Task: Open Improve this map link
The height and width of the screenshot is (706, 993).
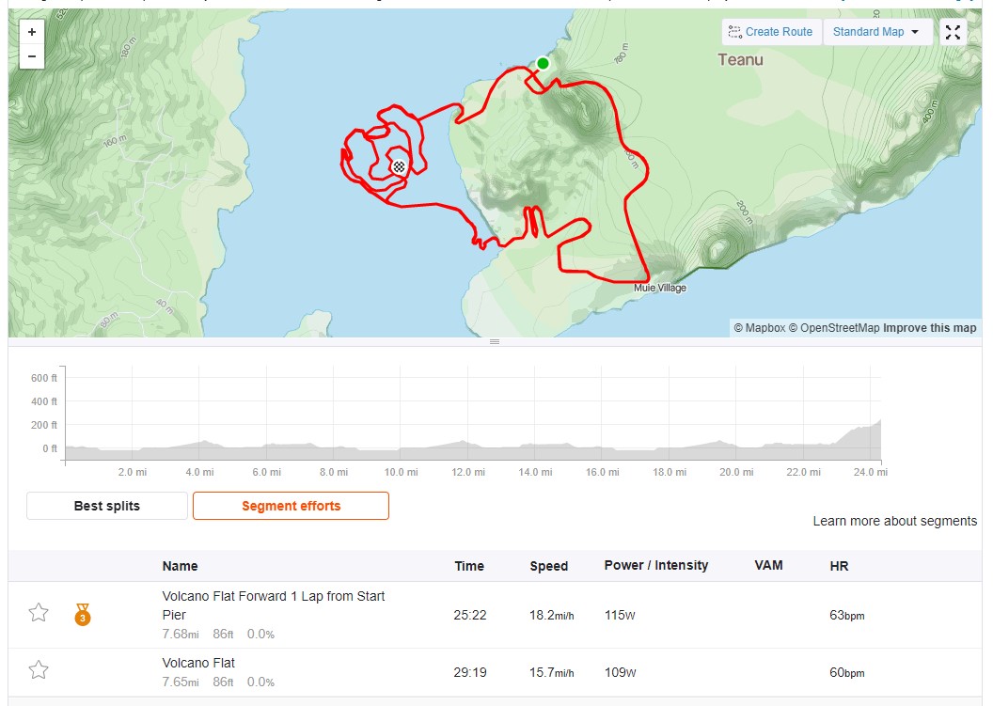Action: pos(930,328)
